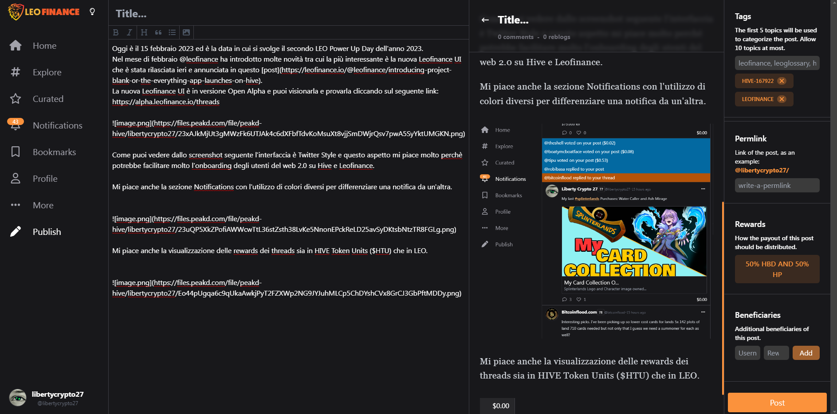
Task: Click the beneficiary Username field
Action: 747,353
